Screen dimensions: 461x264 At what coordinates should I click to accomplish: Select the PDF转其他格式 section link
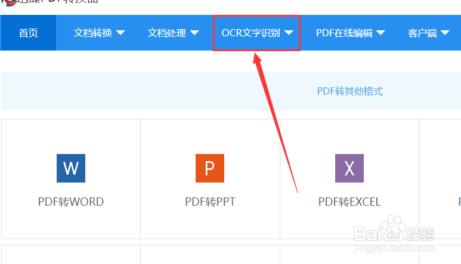point(350,91)
